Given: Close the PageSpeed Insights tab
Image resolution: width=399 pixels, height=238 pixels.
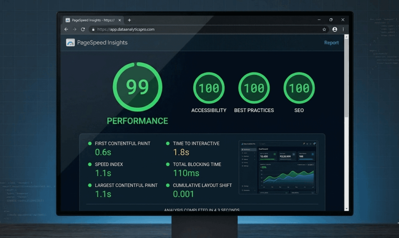Looking at the screenshot, I should click(120, 20).
